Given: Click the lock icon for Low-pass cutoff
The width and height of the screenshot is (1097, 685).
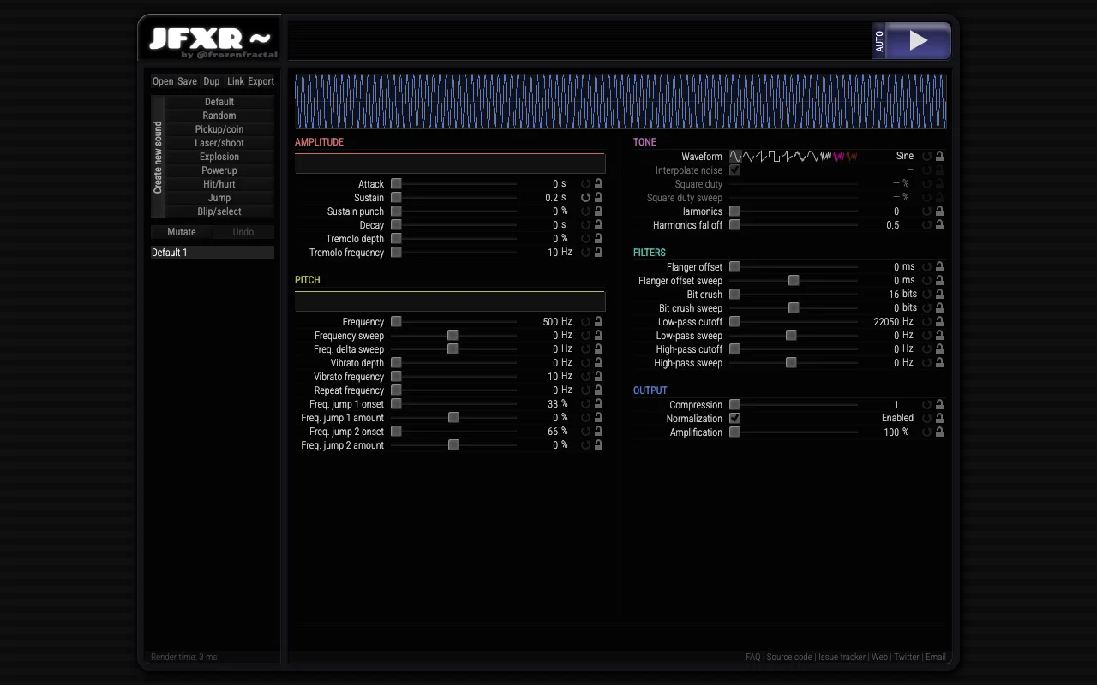Looking at the screenshot, I should (x=939, y=322).
